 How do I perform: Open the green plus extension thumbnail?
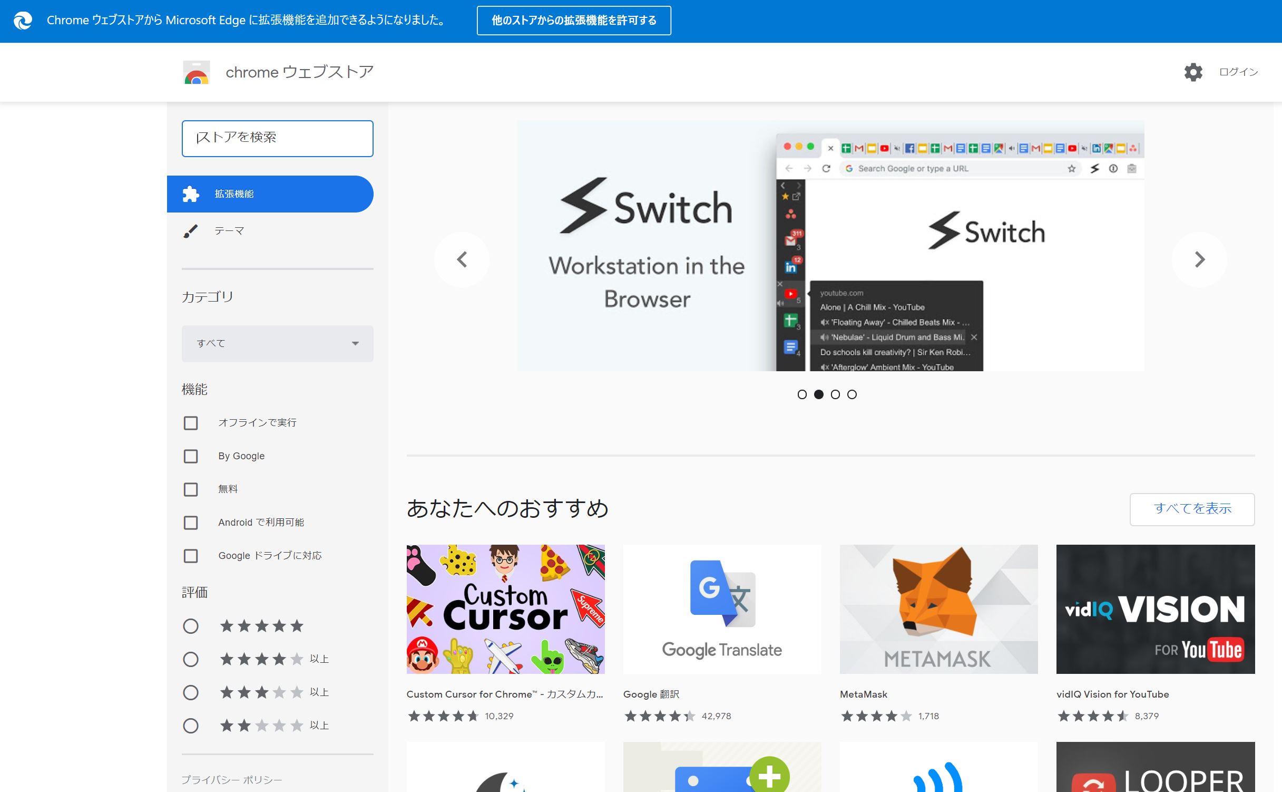[x=722, y=767]
